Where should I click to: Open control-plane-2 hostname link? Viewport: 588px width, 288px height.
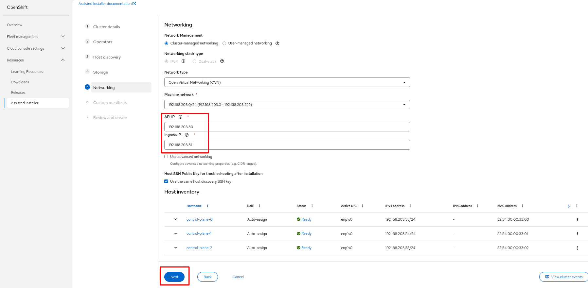[x=199, y=248]
